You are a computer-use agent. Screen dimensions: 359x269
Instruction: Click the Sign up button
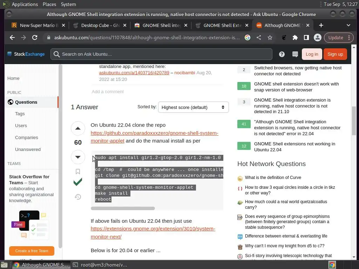(335, 54)
